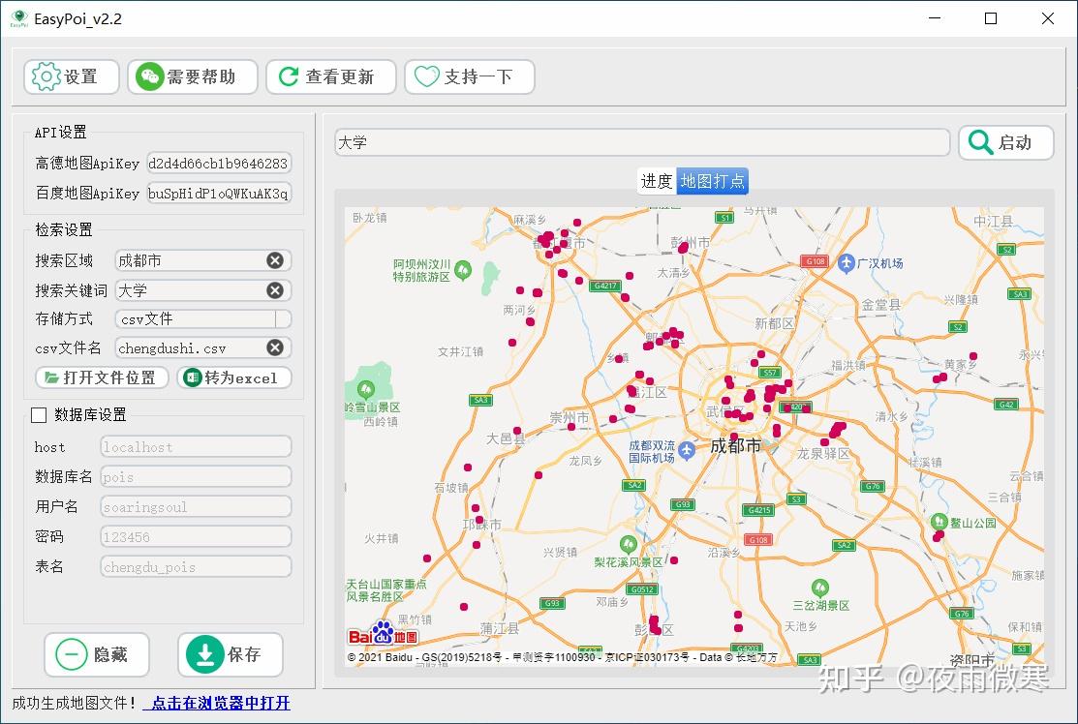
Task: Click the 转为excel button
Action: [234, 377]
